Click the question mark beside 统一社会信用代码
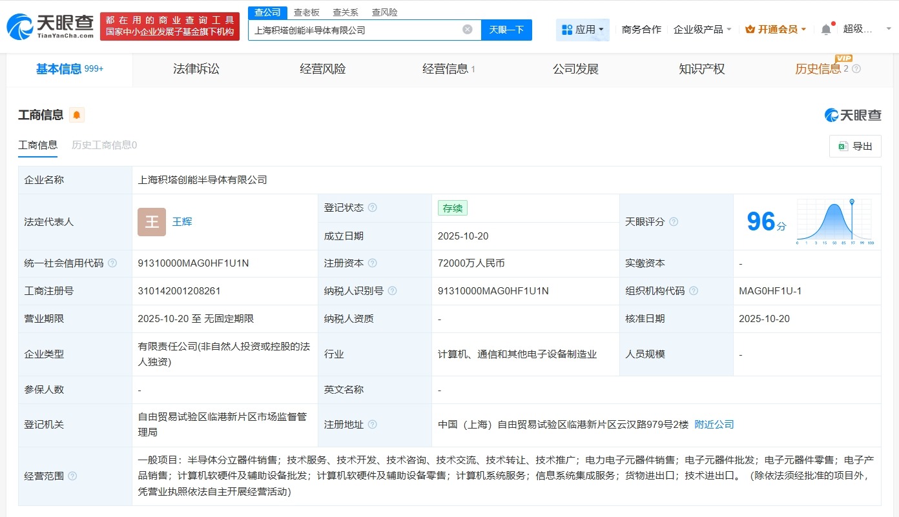 coord(112,263)
